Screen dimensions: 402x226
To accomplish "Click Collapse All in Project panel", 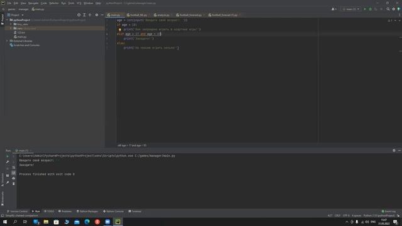I will pyautogui.click(x=90, y=15).
